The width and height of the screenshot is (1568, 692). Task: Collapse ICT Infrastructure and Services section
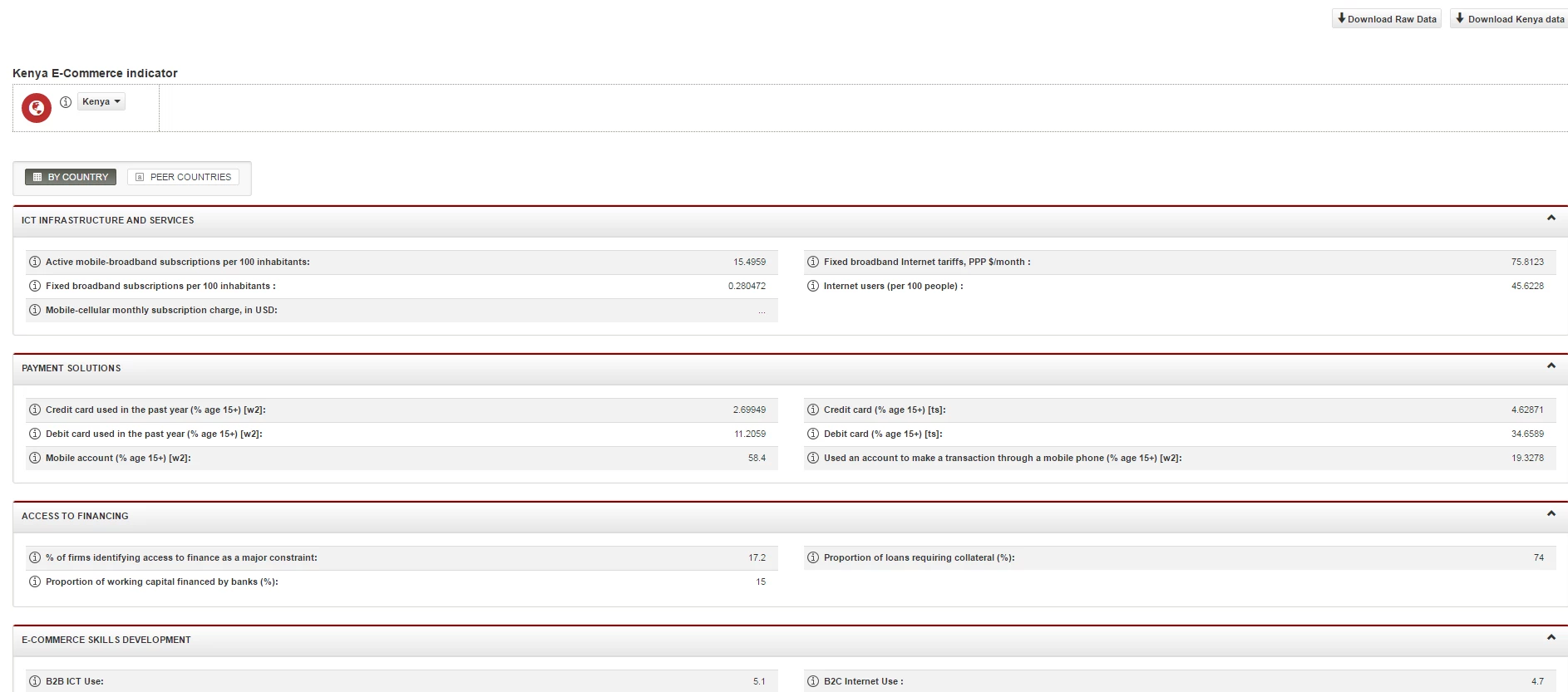(1551, 218)
